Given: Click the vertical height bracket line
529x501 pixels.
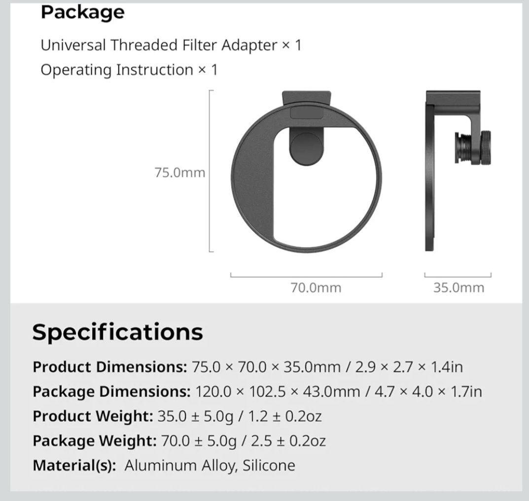Looking at the screenshot, I should tap(210, 171).
